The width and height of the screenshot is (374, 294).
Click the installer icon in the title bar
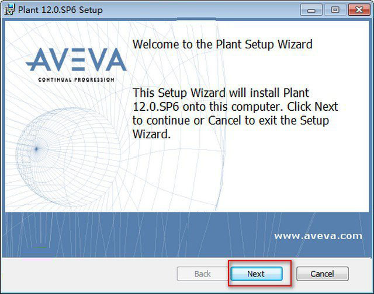click(9, 10)
